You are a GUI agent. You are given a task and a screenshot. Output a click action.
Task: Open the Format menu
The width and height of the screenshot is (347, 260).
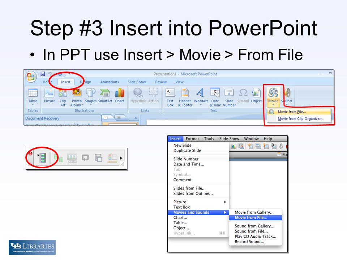[x=192, y=139]
